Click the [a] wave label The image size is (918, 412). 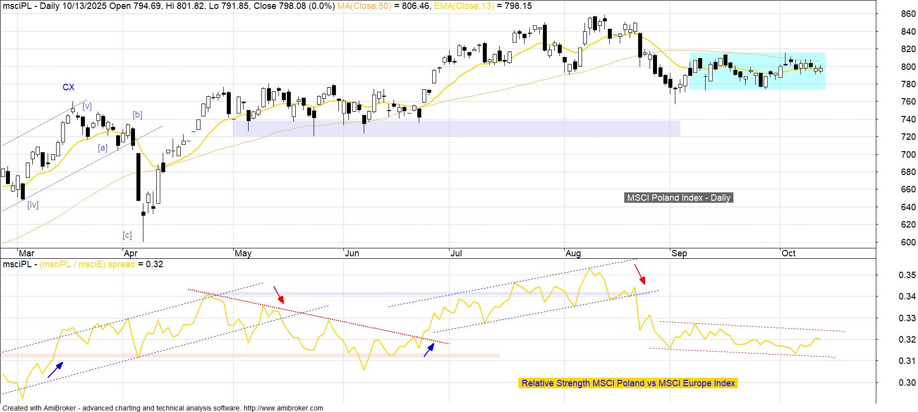pos(103,148)
